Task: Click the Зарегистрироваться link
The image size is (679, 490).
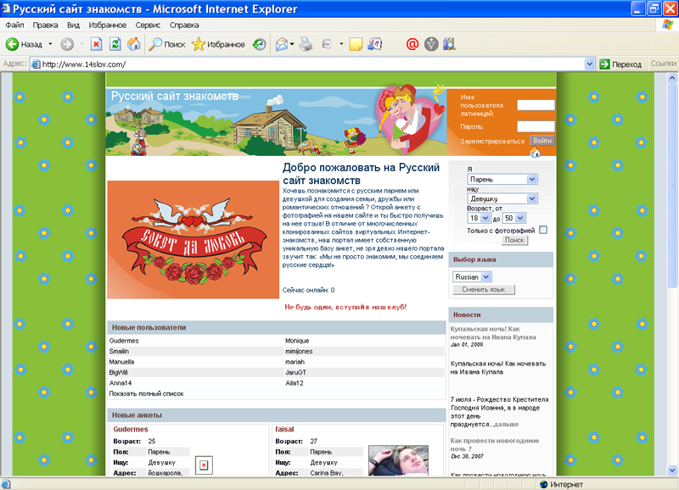Action: pos(492,141)
